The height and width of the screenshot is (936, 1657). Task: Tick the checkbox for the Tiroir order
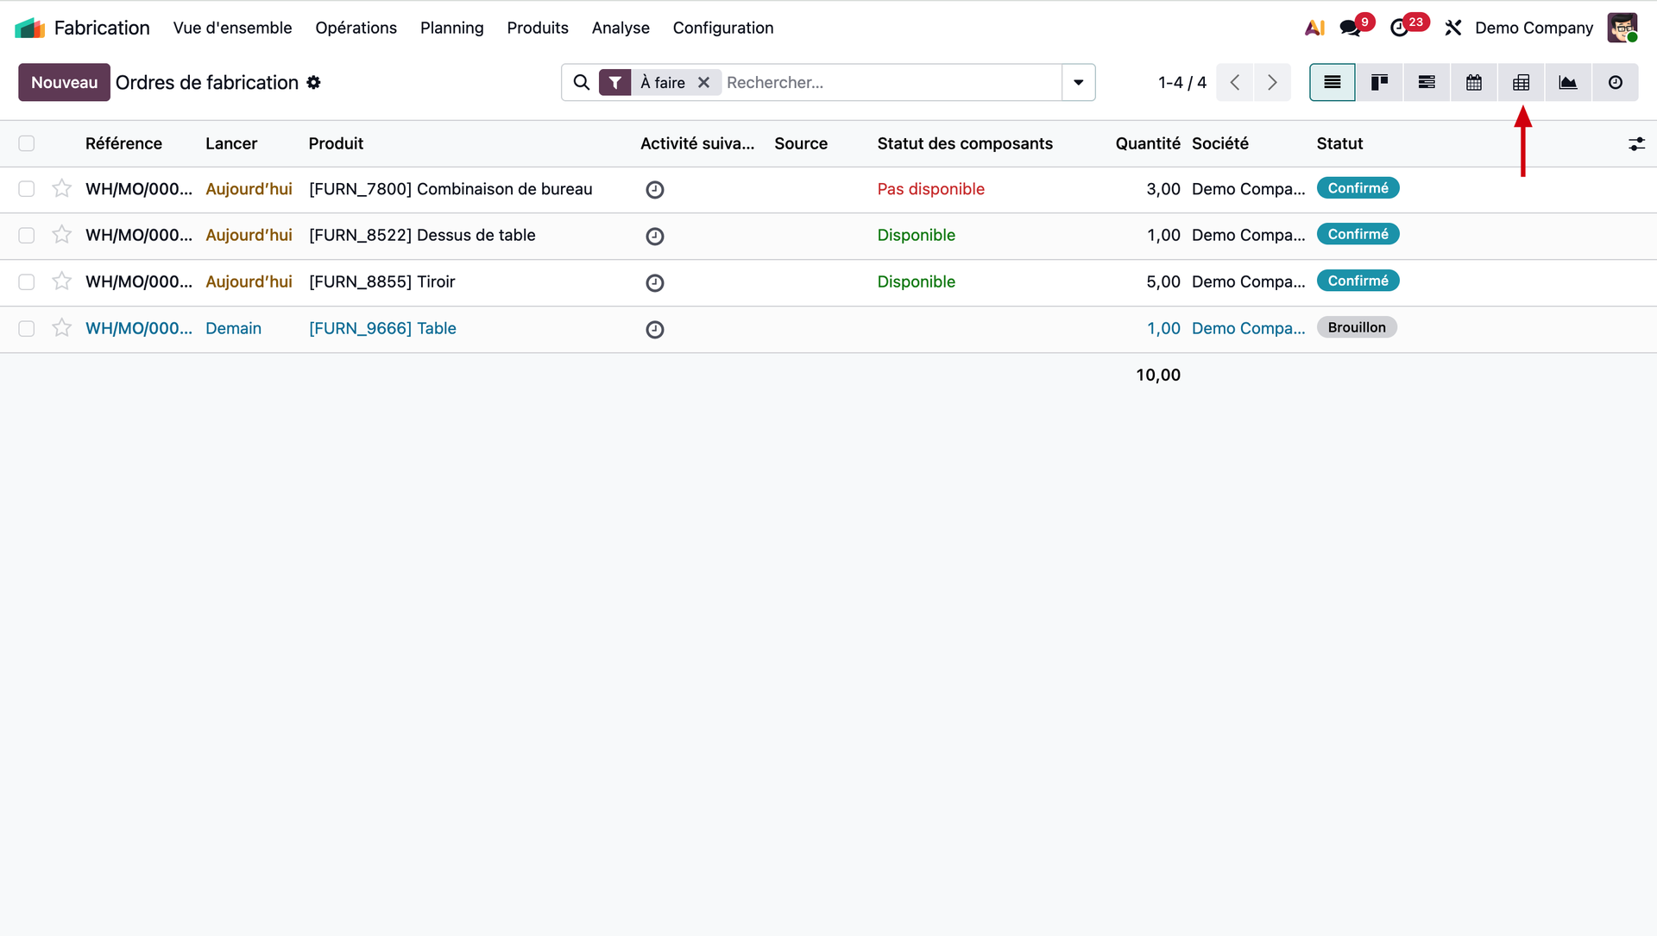tap(27, 281)
